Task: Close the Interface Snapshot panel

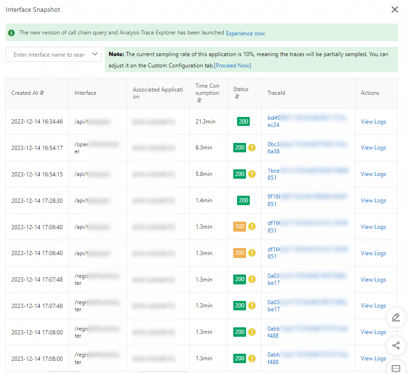Action: pyautogui.click(x=394, y=9)
